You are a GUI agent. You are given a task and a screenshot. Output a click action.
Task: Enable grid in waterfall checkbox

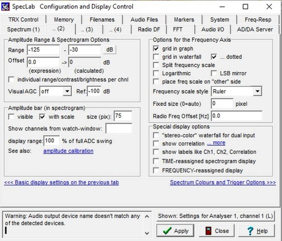[156, 57]
